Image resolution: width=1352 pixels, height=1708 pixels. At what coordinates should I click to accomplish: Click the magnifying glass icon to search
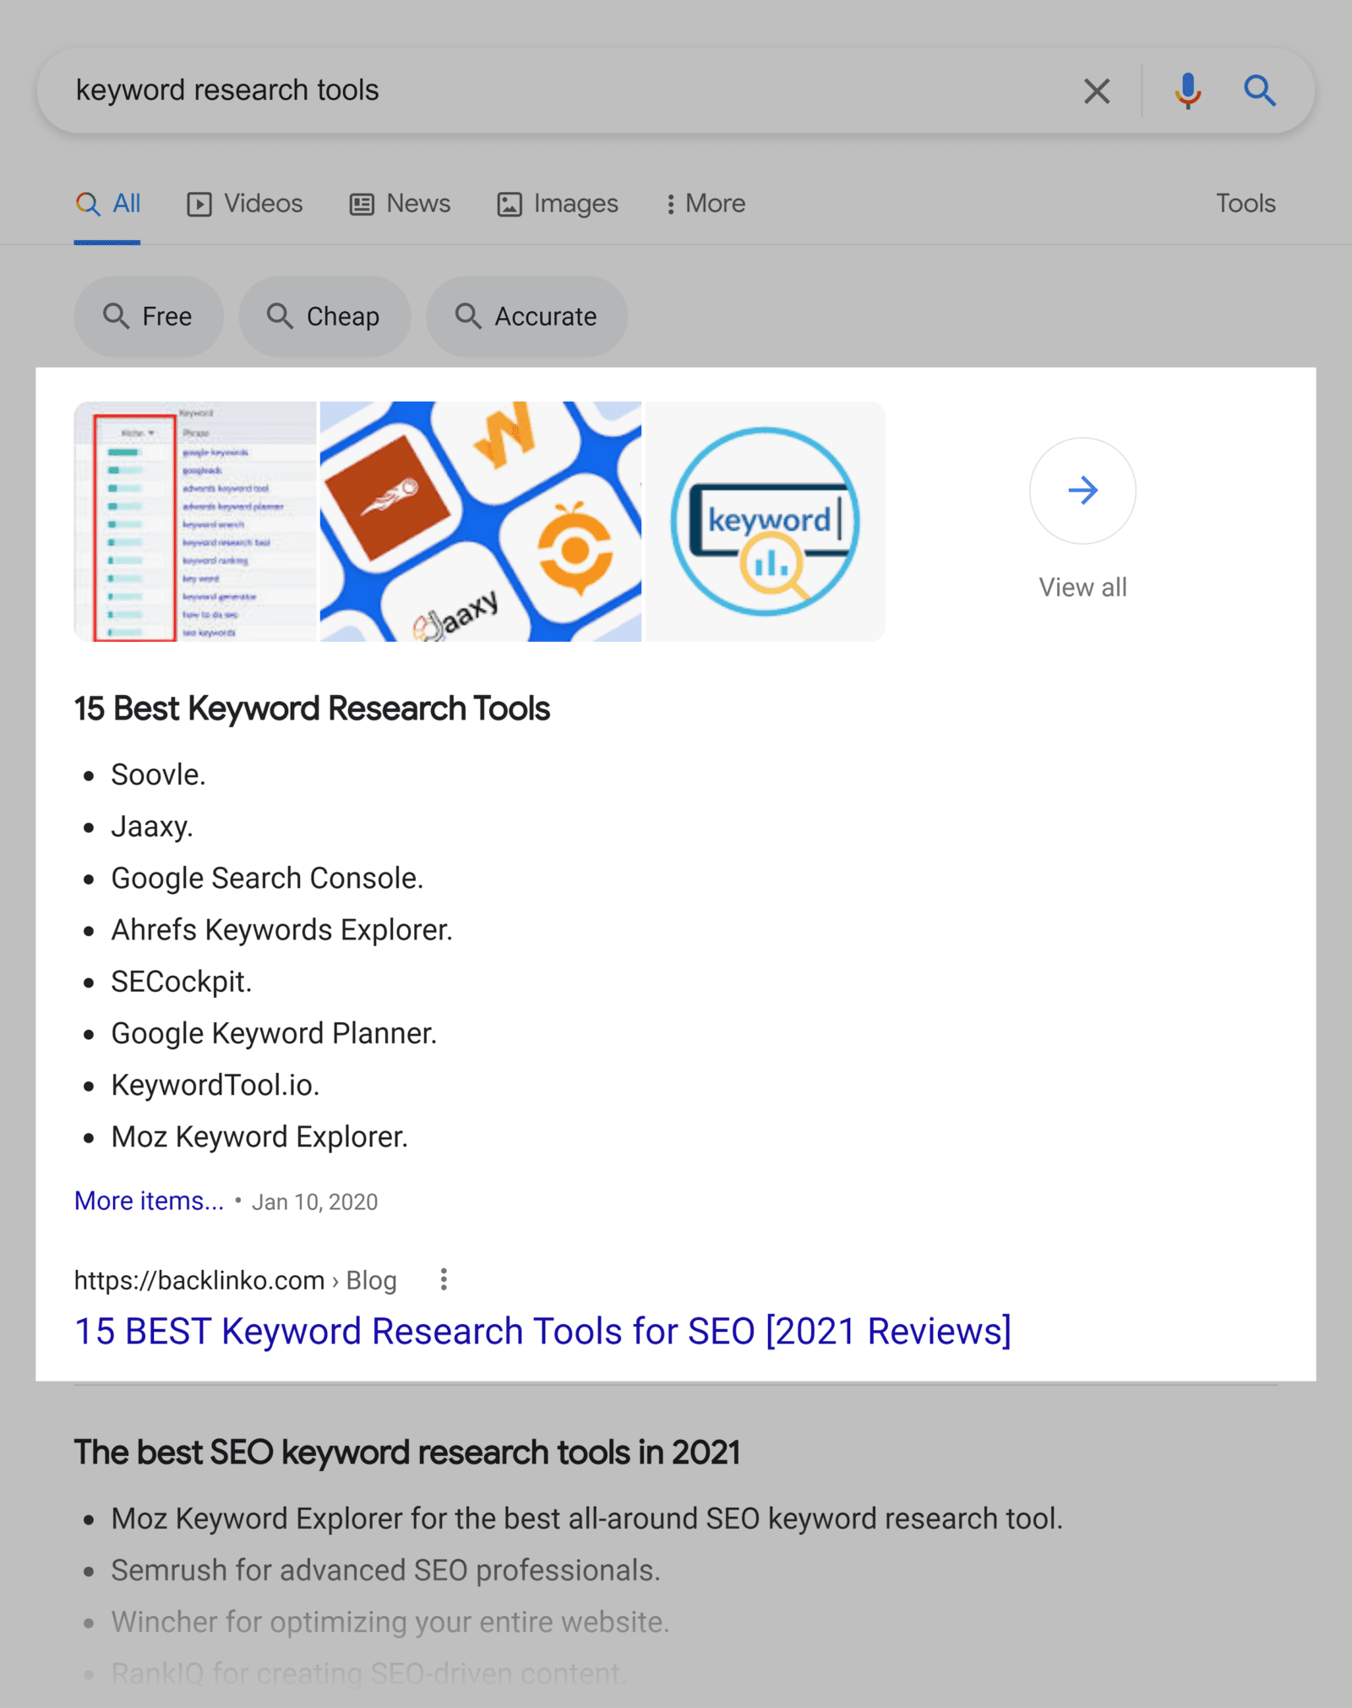1259,90
